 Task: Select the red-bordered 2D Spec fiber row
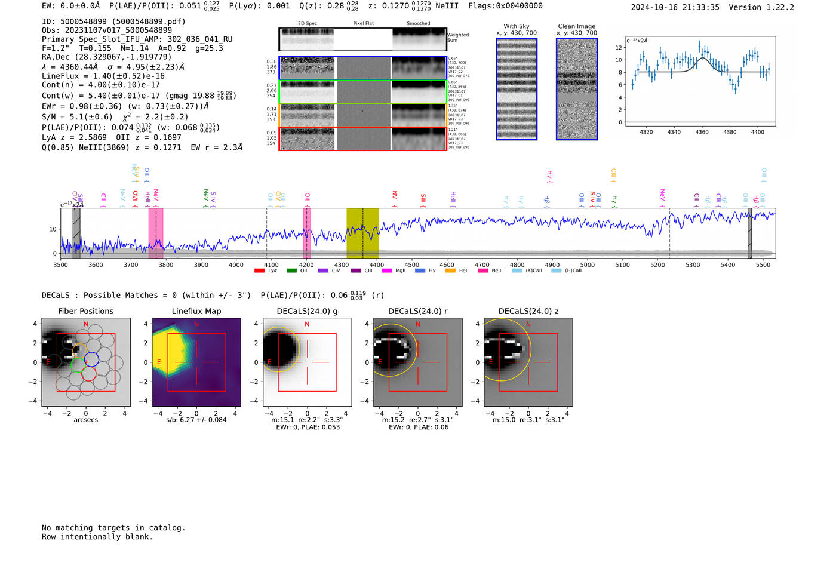362,139
